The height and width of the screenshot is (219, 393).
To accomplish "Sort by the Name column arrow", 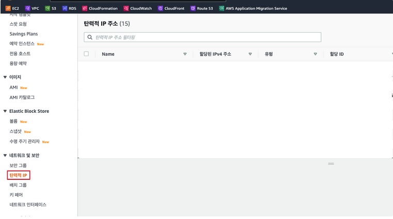I will tap(185, 54).
